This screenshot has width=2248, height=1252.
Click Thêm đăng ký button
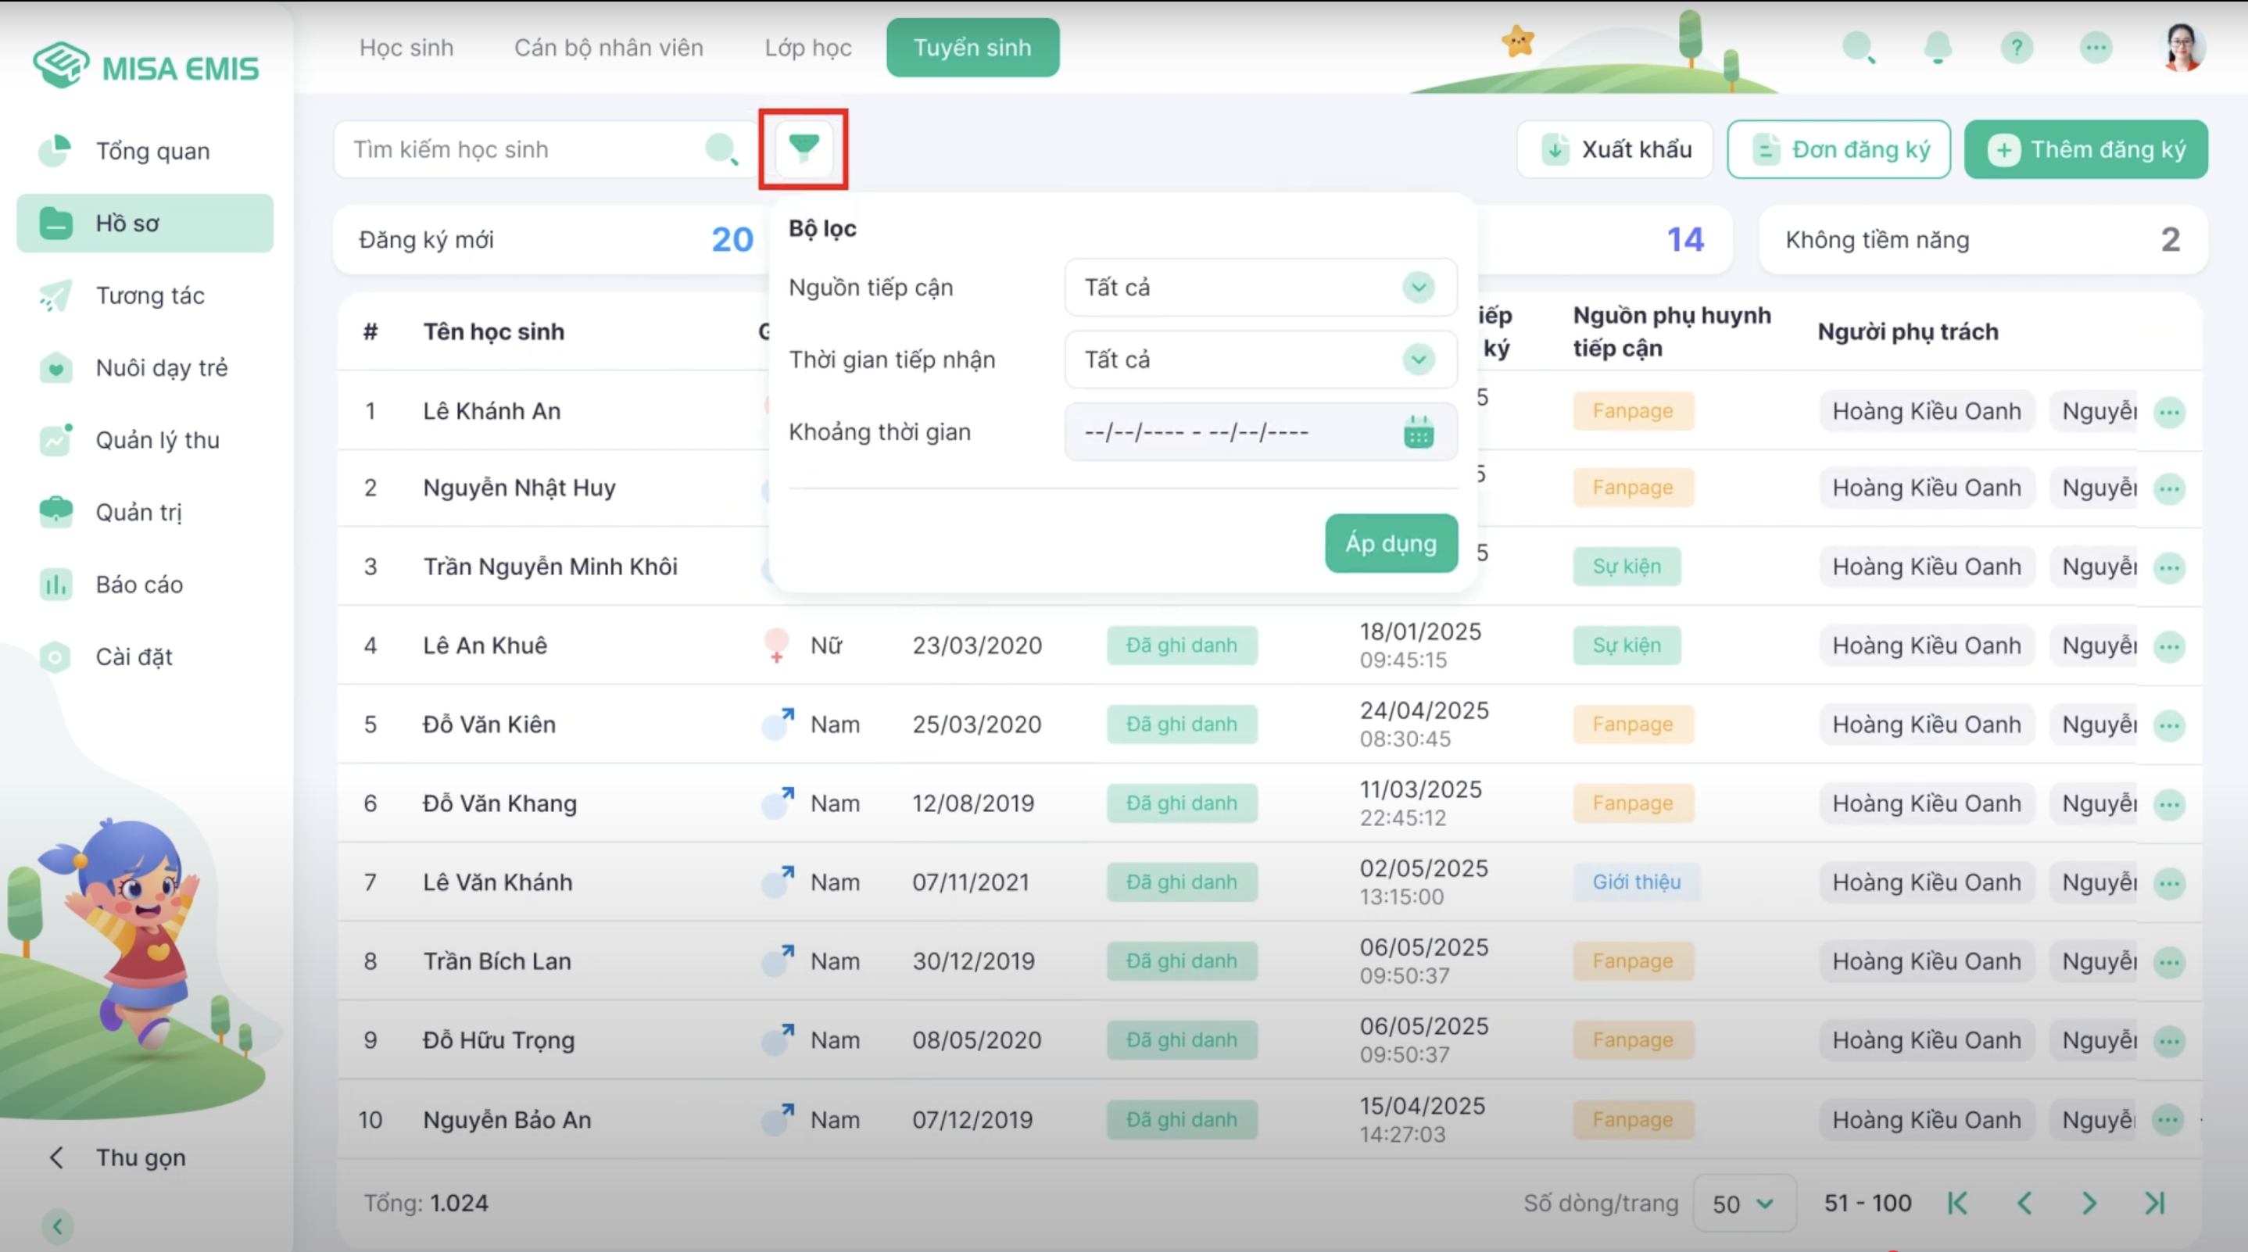(x=2085, y=149)
